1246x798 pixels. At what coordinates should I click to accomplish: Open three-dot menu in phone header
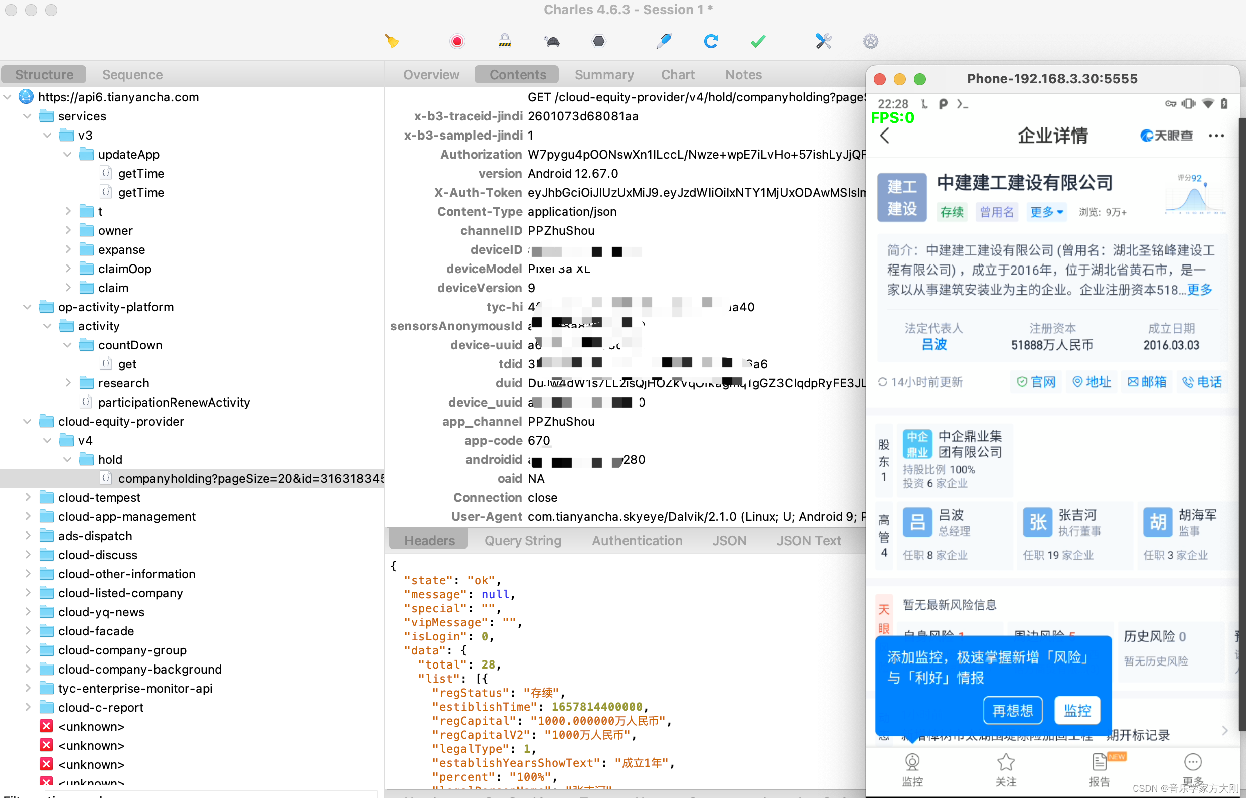click(x=1216, y=136)
